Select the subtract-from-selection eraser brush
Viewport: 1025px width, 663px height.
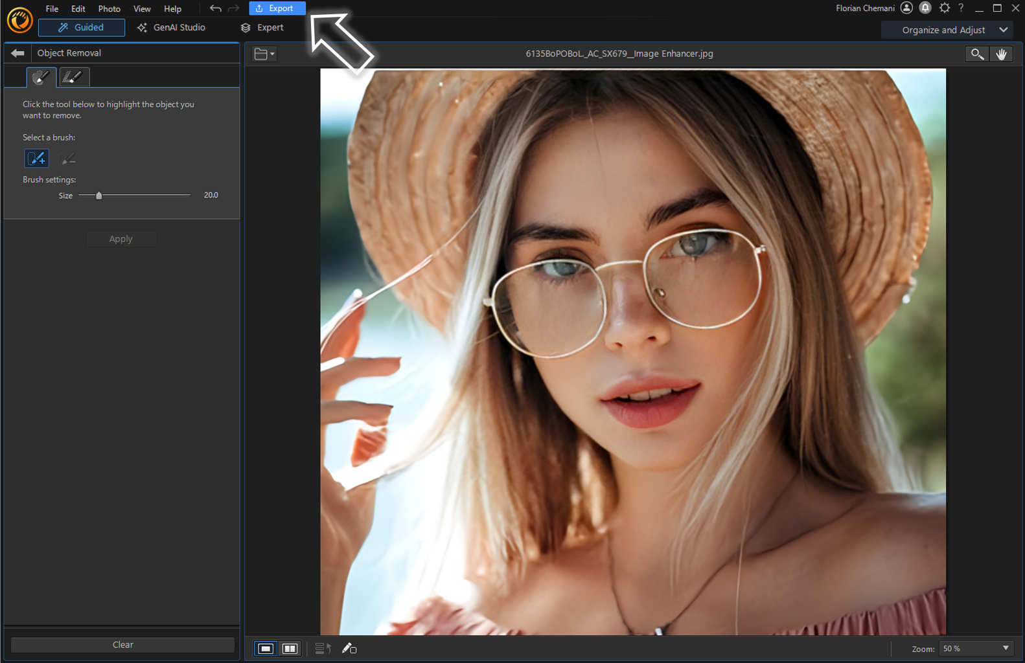pyautogui.click(x=67, y=159)
